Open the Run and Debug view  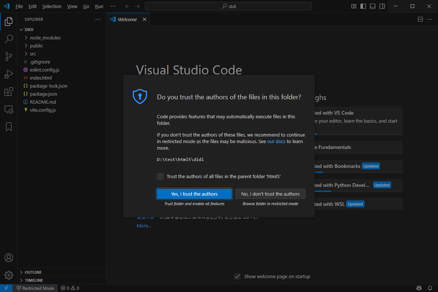point(9,74)
